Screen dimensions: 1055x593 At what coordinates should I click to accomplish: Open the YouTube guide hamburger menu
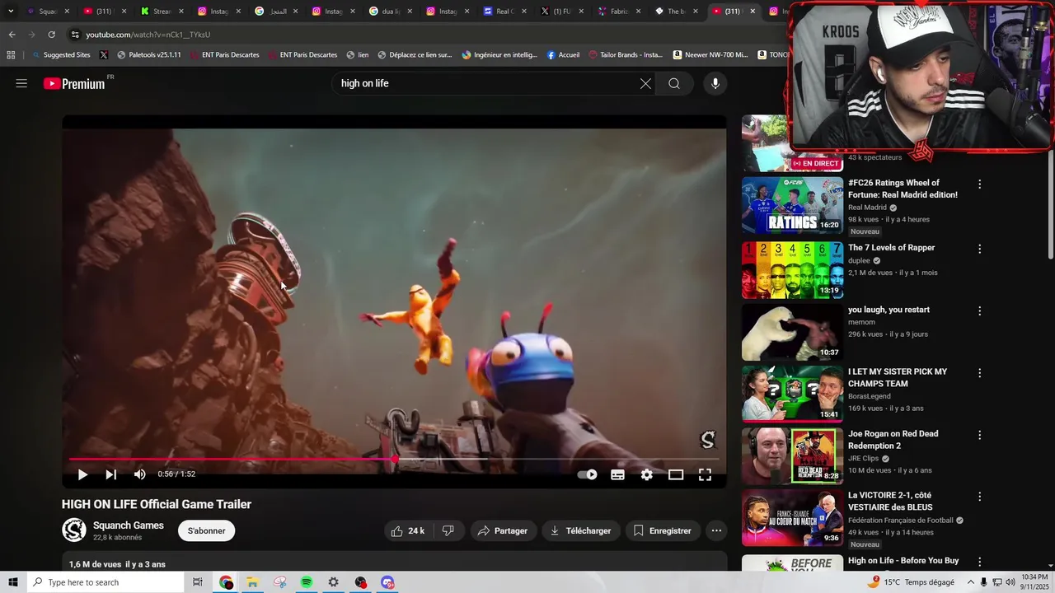pyautogui.click(x=21, y=83)
